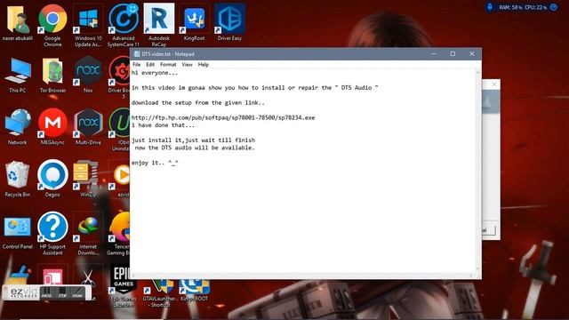
Task: Click the Notepad title bar document icon
Action: pyautogui.click(x=137, y=54)
